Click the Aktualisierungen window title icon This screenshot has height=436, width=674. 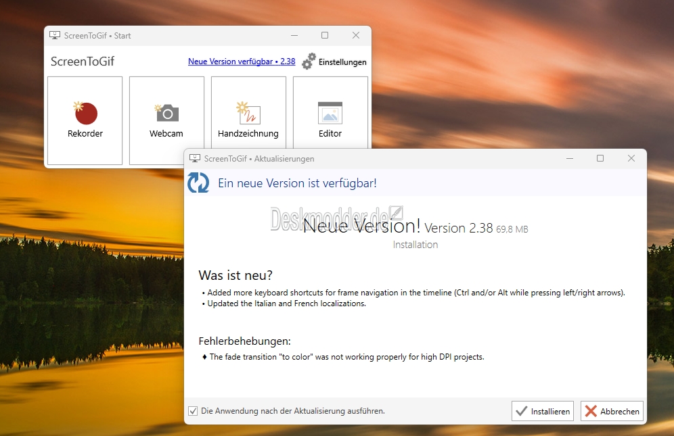[195, 158]
